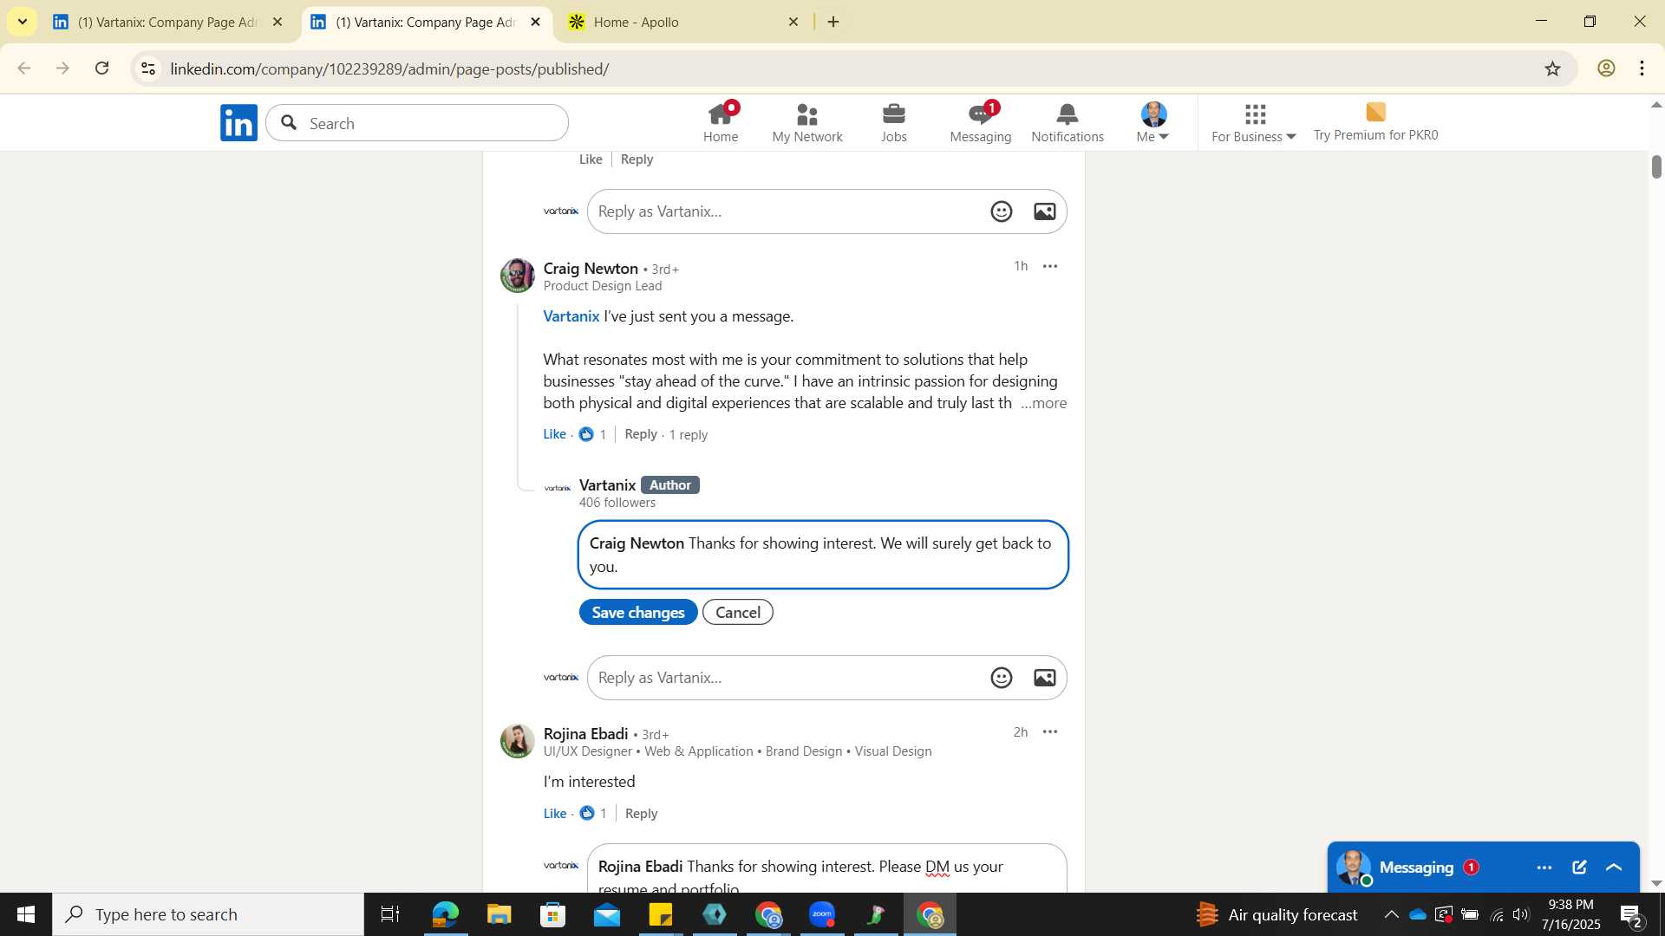This screenshot has height=936, width=1665.
Task: Click Windows taskbar search box
Action: click(208, 914)
